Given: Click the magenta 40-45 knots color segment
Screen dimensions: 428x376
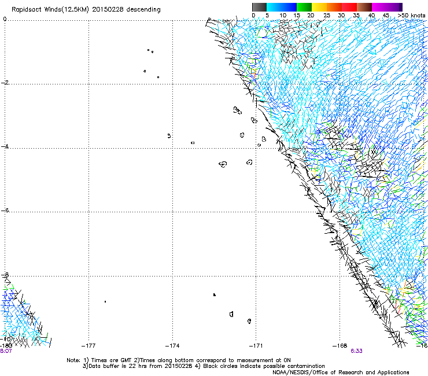Looking at the screenshot, I should (379, 7).
